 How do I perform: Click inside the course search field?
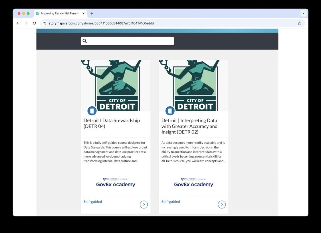coord(127,41)
